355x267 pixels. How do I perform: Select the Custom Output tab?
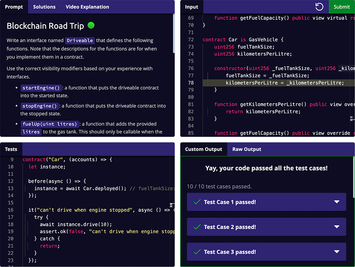(203, 149)
